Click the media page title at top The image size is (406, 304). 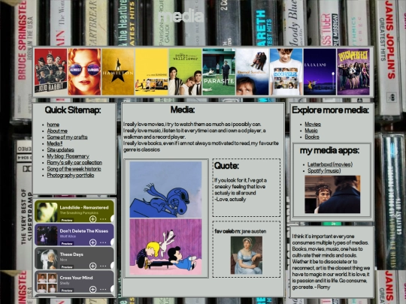point(181,16)
